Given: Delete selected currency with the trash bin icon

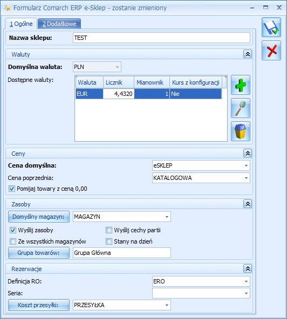Looking at the screenshot, I should [x=241, y=131].
